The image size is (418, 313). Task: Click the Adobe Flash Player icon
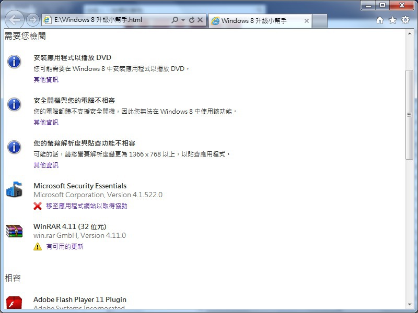click(x=14, y=303)
